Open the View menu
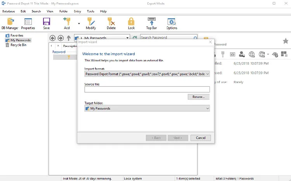 [x=50, y=11]
